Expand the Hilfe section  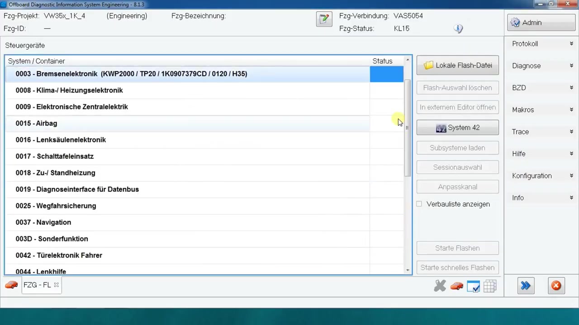coord(542,154)
